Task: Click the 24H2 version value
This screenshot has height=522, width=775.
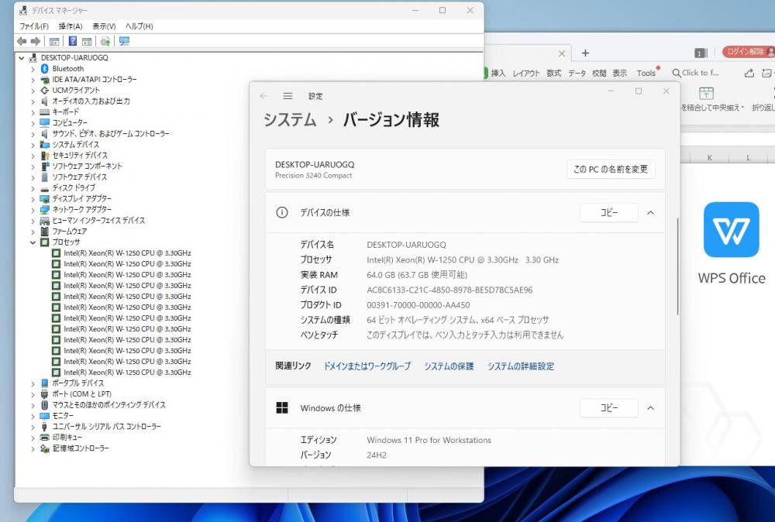Action: (x=377, y=455)
